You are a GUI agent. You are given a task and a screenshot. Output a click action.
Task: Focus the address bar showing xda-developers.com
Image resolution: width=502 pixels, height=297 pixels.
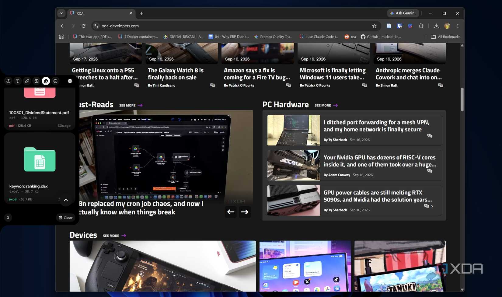click(x=236, y=26)
